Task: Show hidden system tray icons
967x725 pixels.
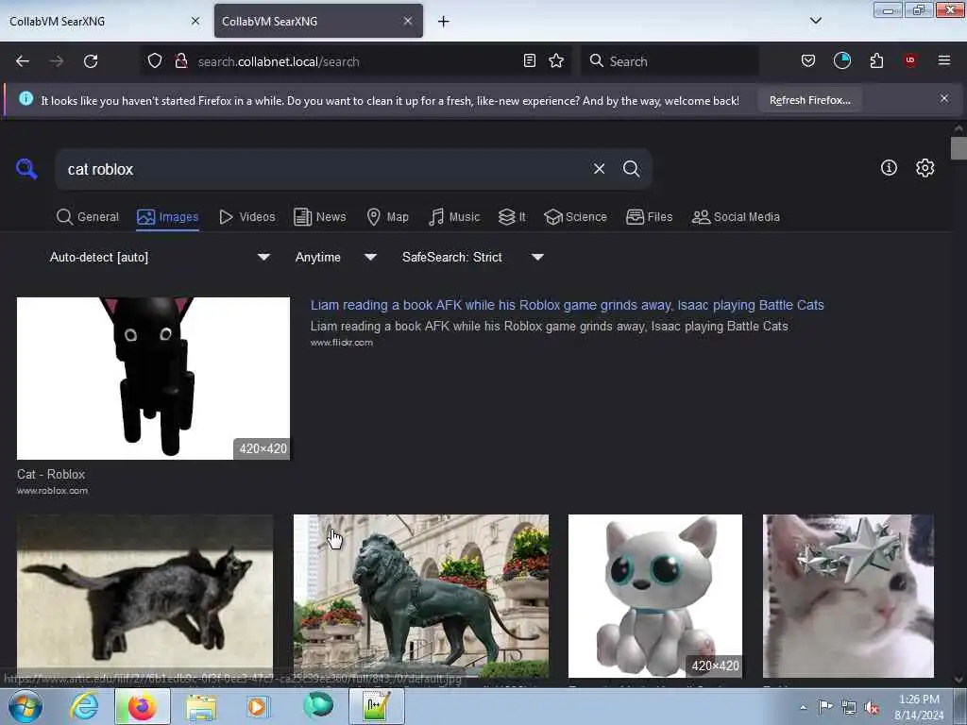Action: tap(803, 707)
